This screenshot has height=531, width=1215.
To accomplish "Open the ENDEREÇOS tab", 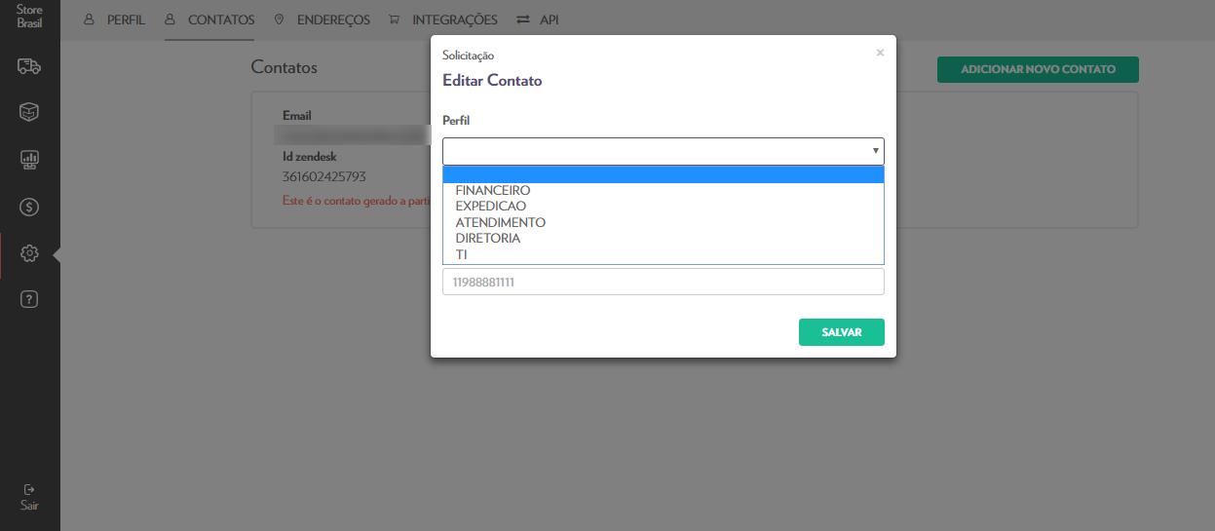I will 323,19.
